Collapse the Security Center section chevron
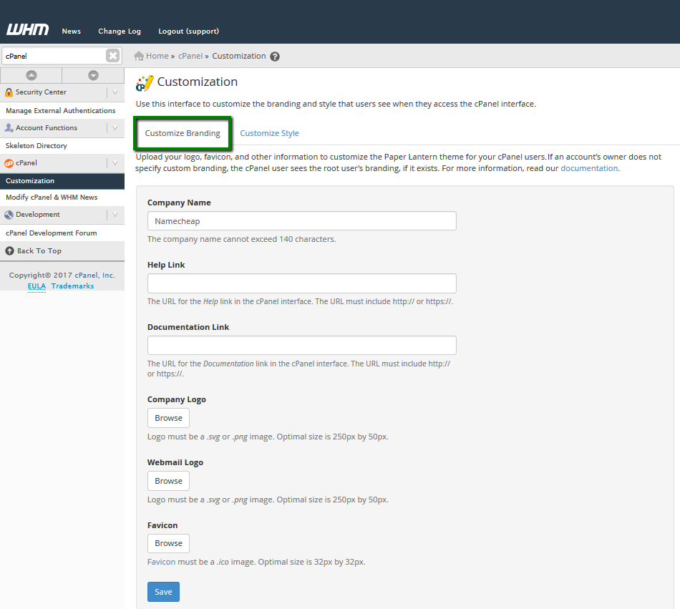The width and height of the screenshot is (680, 609). point(115,92)
